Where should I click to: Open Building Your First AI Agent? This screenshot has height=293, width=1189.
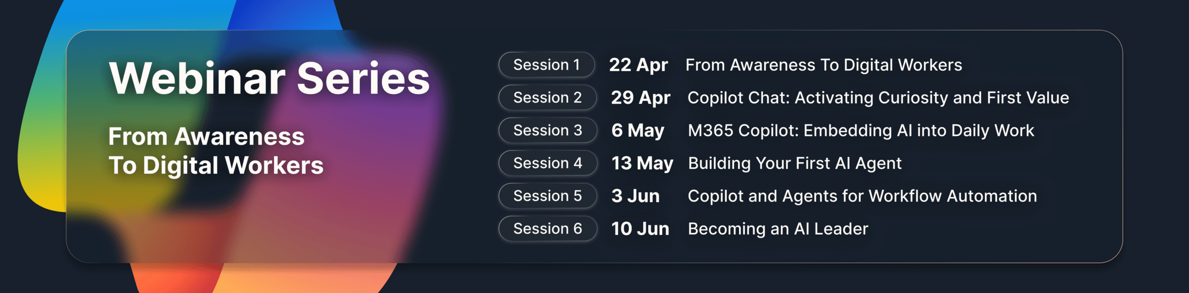(x=795, y=163)
